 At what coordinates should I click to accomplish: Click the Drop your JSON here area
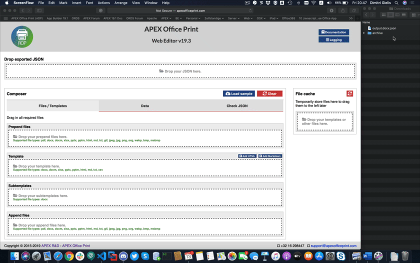180,71
